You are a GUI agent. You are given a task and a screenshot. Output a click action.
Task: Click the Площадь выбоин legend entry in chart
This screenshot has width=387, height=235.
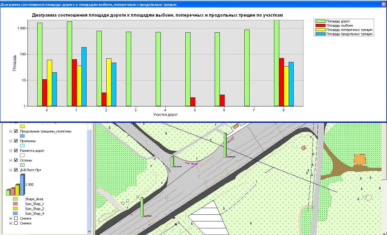(339, 26)
